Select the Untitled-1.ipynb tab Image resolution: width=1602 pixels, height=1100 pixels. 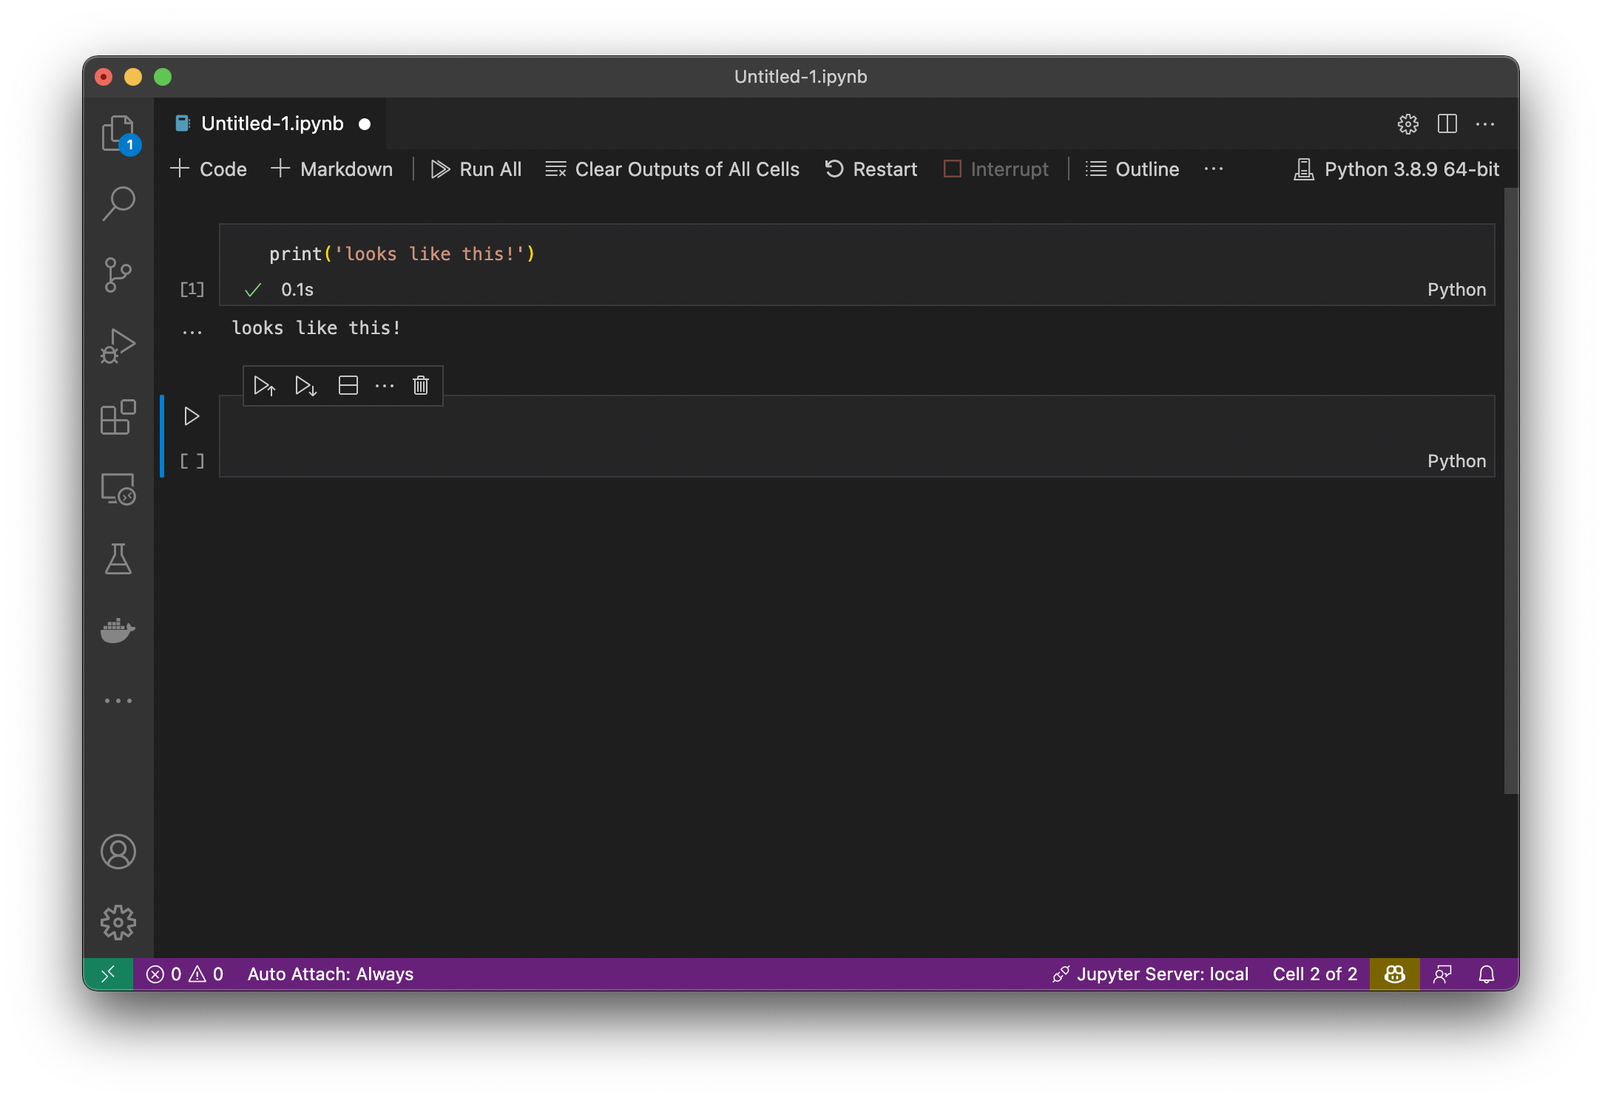[x=271, y=123]
